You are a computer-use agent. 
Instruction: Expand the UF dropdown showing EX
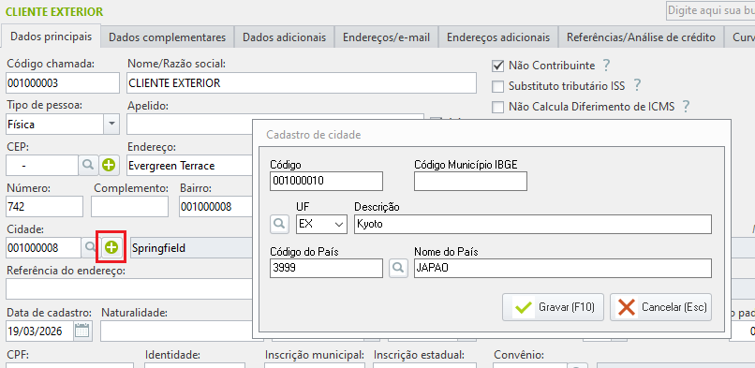[338, 224]
